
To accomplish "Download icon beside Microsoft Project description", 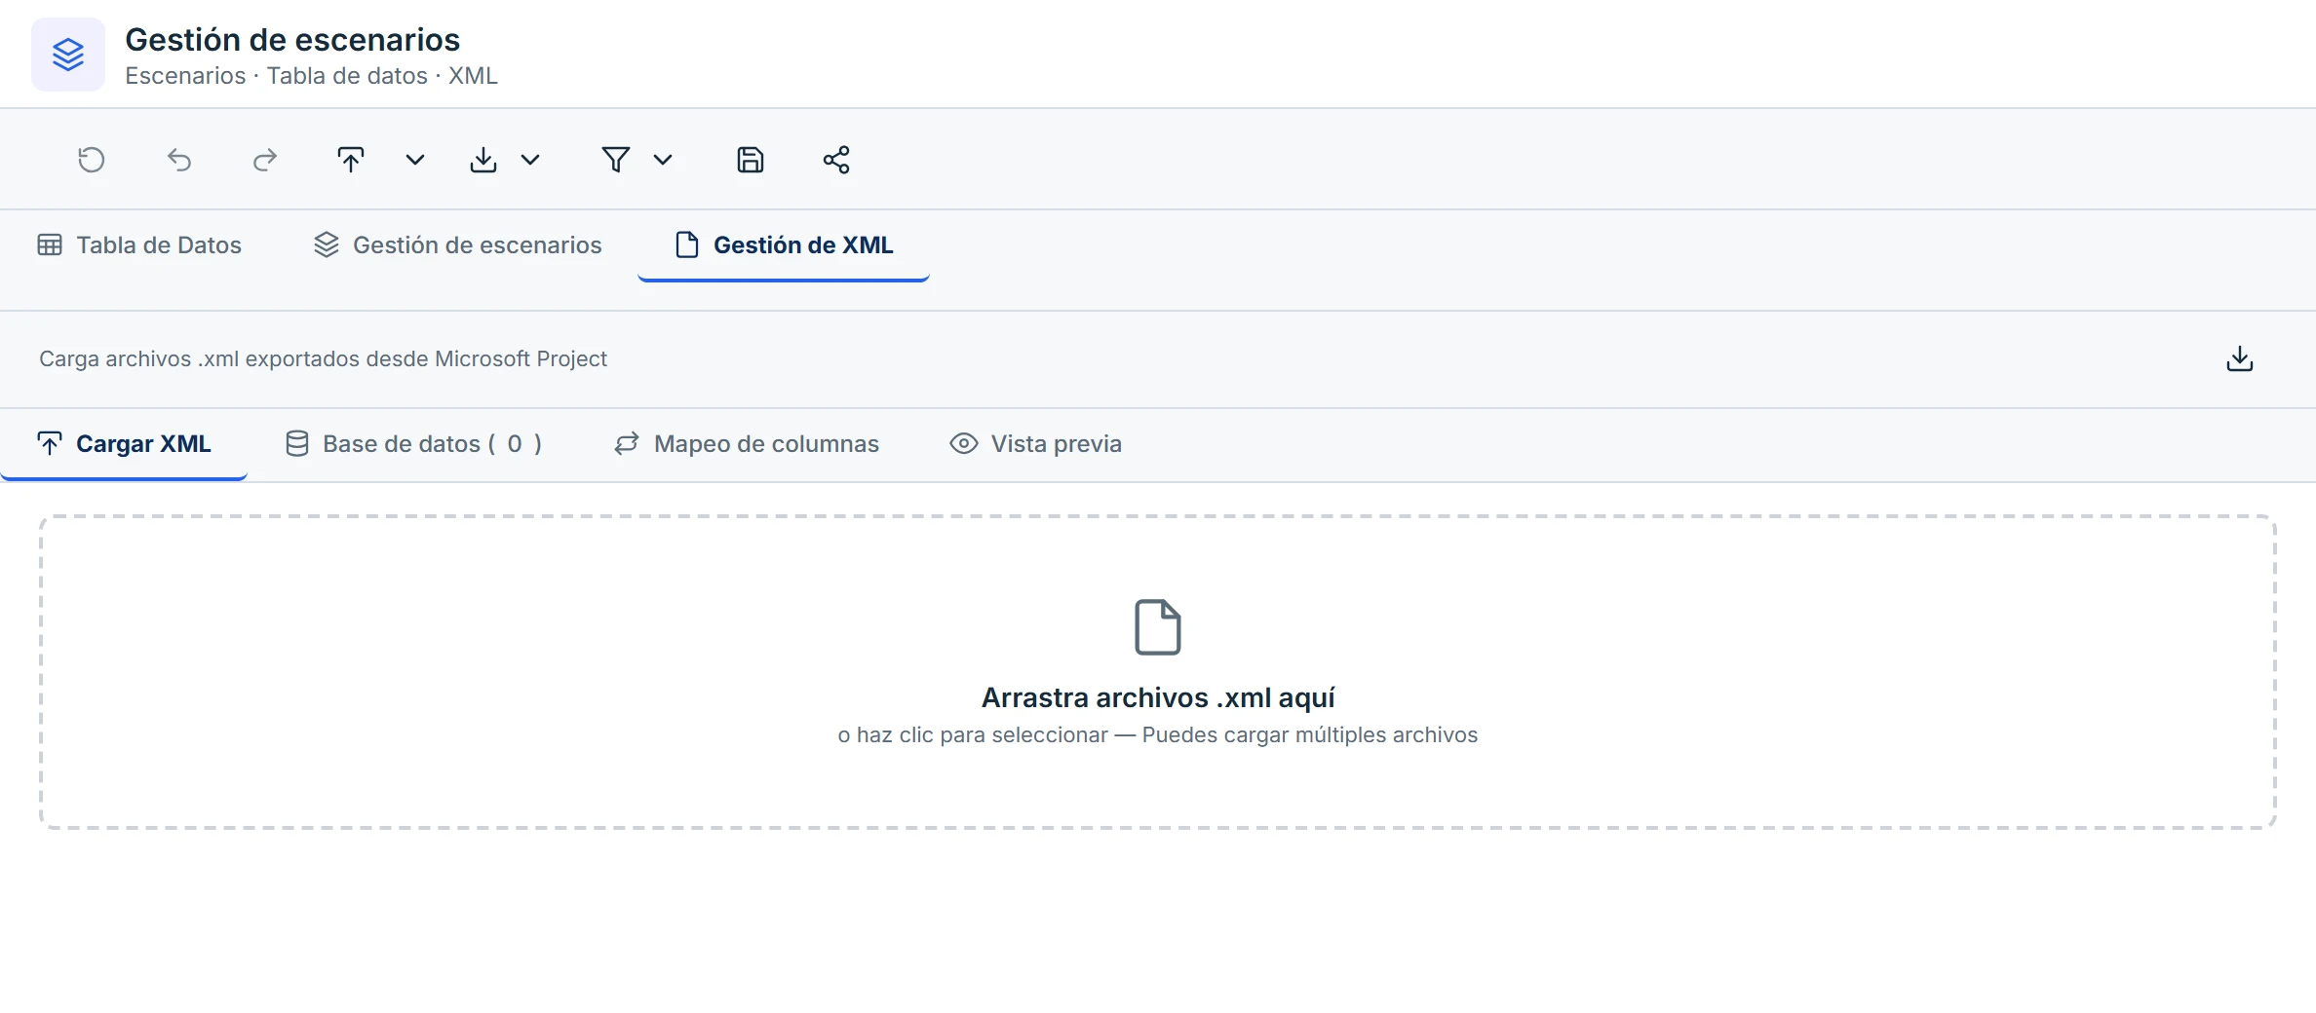I will 2240,359.
